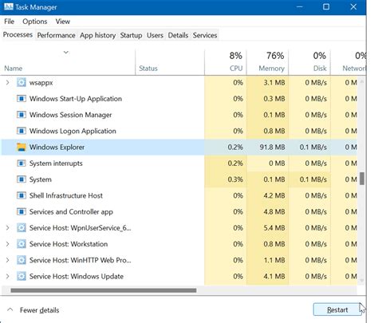378x323 pixels.
Task: Click the Windows Session Manager icon
Action: (22, 115)
